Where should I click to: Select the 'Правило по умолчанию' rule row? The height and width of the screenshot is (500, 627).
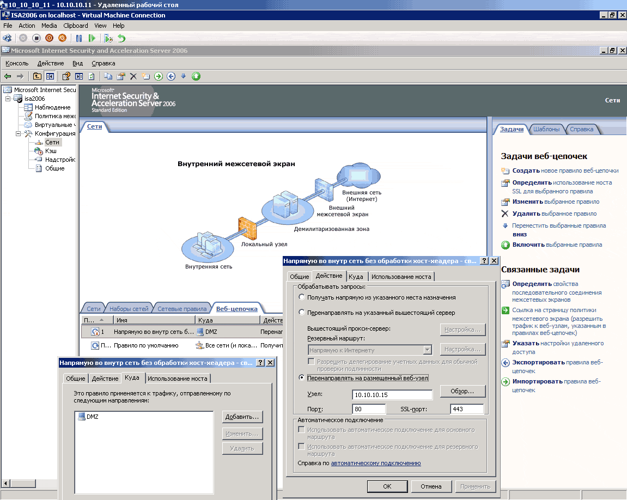click(x=182, y=345)
